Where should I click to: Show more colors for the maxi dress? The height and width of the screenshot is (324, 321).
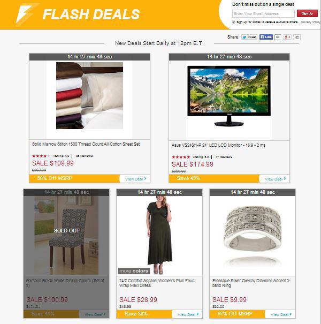coord(134,271)
